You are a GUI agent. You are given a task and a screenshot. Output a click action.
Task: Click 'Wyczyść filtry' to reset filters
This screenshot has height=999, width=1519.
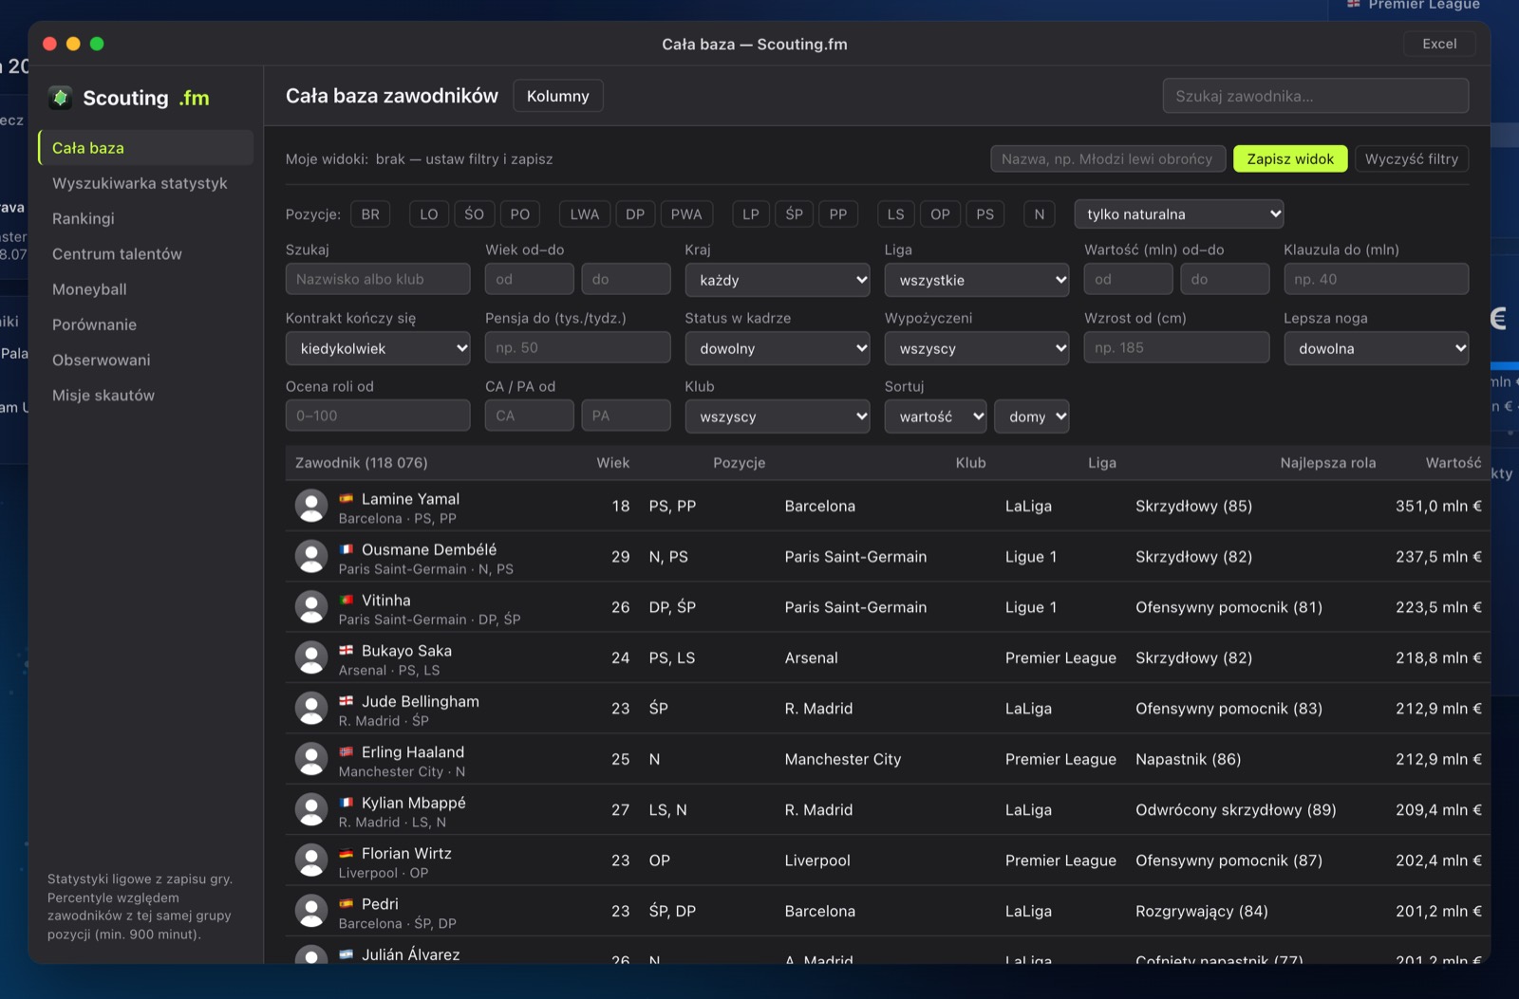[1412, 158]
